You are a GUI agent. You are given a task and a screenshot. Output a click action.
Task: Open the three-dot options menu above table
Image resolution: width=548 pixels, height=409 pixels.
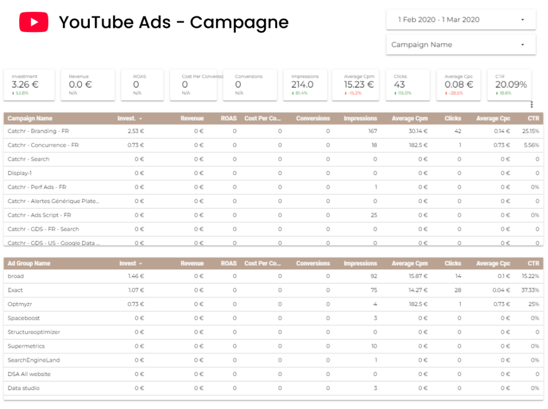coord(531,105)
